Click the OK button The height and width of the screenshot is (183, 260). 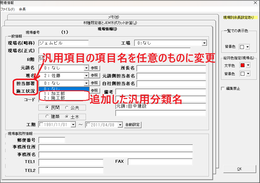pos(239,169)
